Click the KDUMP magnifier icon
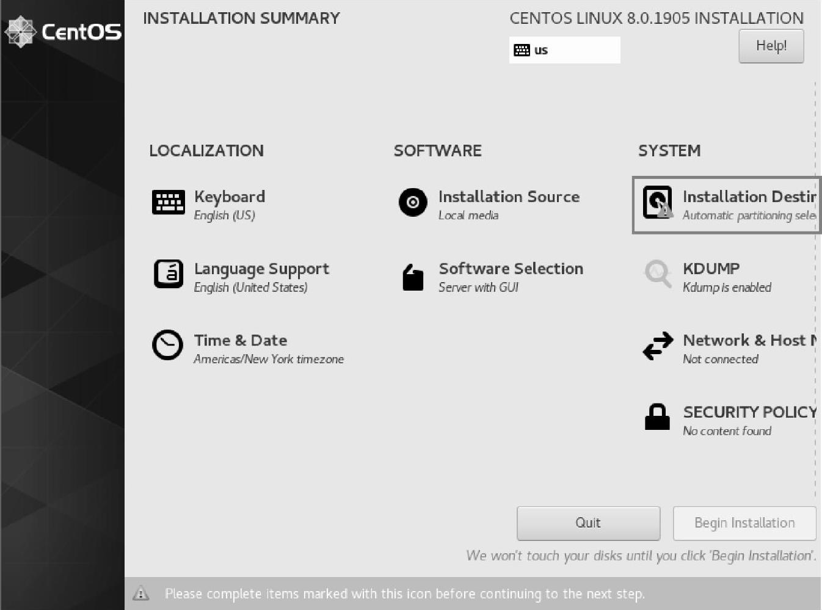822x610 pixels. 658,273
